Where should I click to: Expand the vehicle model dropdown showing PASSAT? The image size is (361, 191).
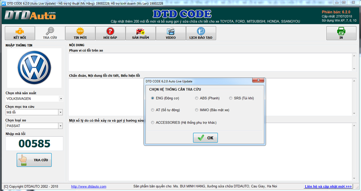click(x=60, y=126)
